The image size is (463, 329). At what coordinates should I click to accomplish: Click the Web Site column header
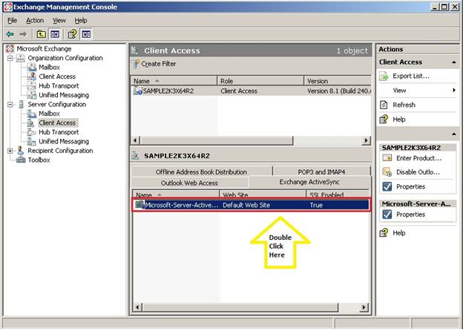[263, 195]
